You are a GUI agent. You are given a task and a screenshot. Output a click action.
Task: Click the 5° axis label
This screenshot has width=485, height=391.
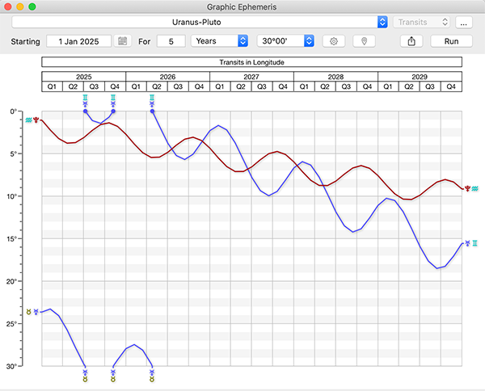point(13,154)
